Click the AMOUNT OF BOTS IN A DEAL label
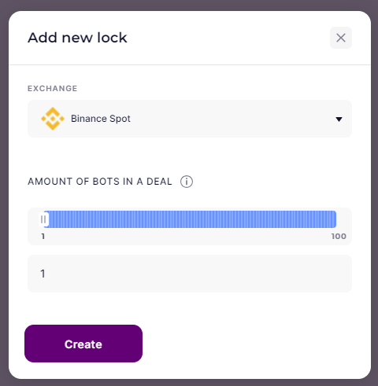The image size is (378, 386). coord(100,182)
